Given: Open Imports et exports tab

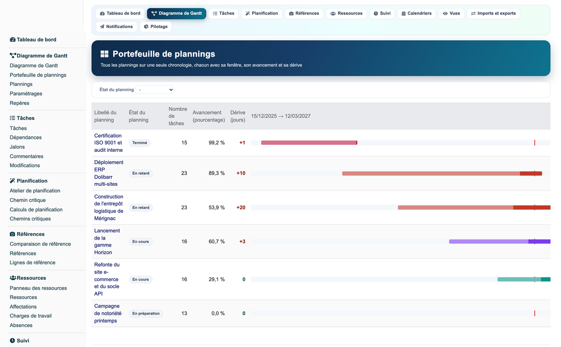Looking at the screenshot, I should coord(493,14).
